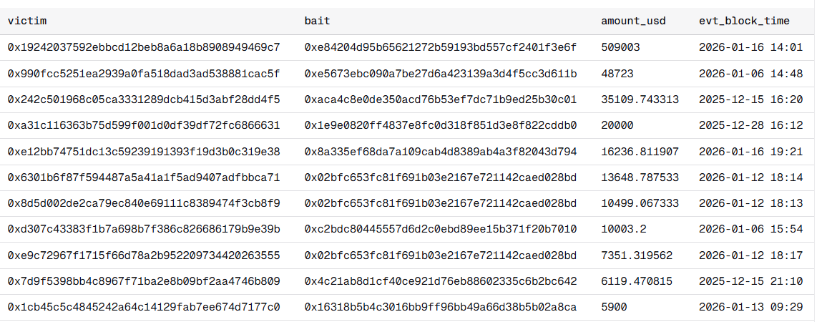Click the bait column header
This screenshot has width=822, height=322.
click(x=317, y=21)
